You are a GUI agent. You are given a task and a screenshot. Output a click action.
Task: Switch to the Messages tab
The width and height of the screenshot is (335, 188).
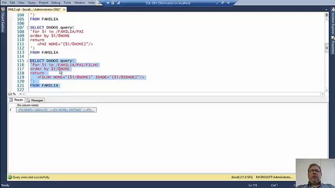click(35, 100)
